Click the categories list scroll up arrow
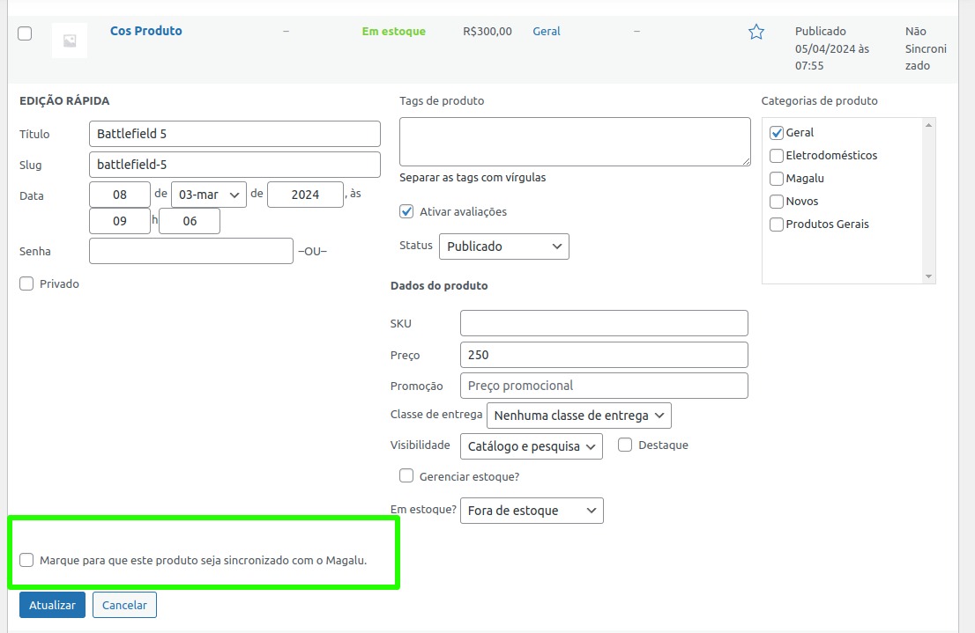Image resolution: width=975 pixels, height=633 pixels. pos(928,125)
